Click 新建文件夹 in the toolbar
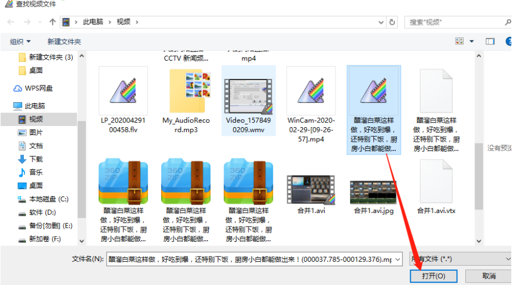This screenshot has height=285, width=513. pos(64,41)
